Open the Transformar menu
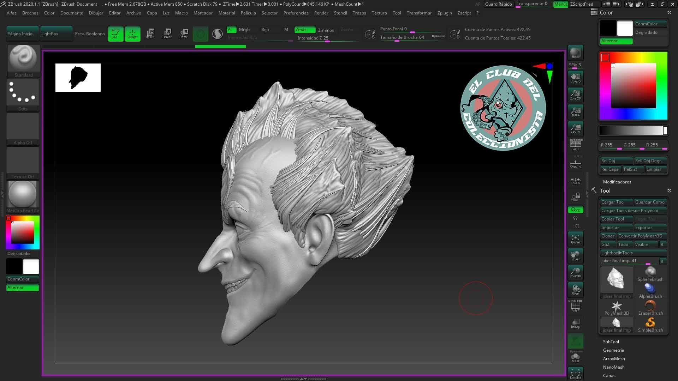Image resolution: width=678 pixels, height=381 pixels. (x=419, y=13)
